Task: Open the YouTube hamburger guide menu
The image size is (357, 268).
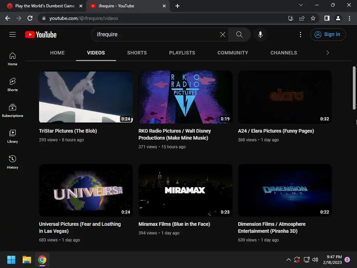Action: point(13,35)
